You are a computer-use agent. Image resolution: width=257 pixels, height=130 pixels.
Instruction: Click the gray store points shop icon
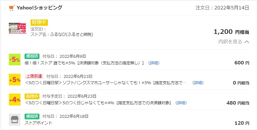[15, 120]
